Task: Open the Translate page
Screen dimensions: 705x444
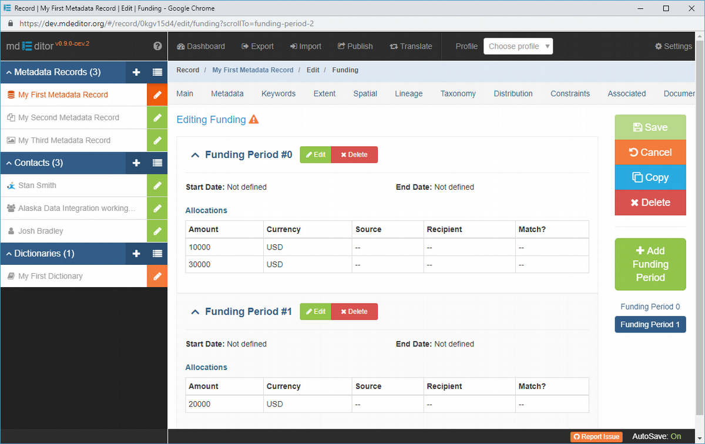Action: click(x=411, y=46)
